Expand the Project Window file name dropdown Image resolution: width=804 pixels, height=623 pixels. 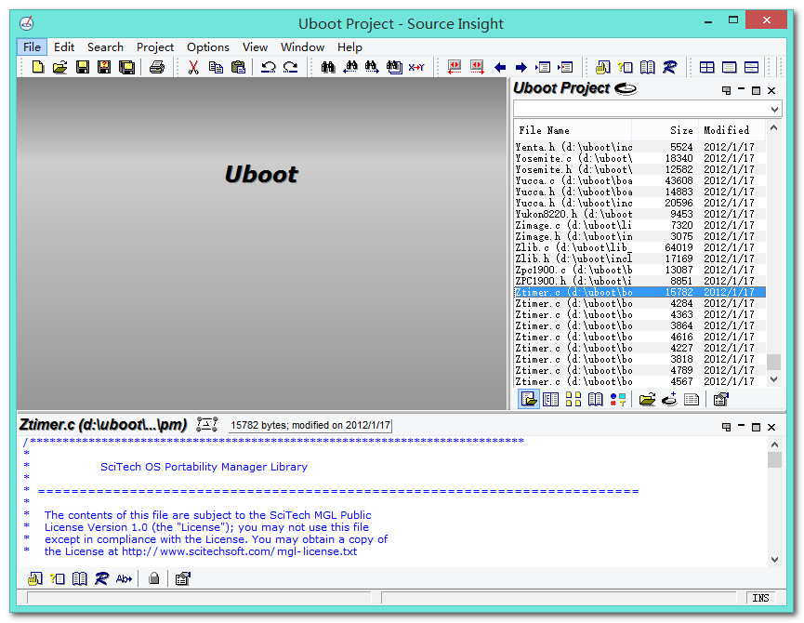tap(774, 109)
